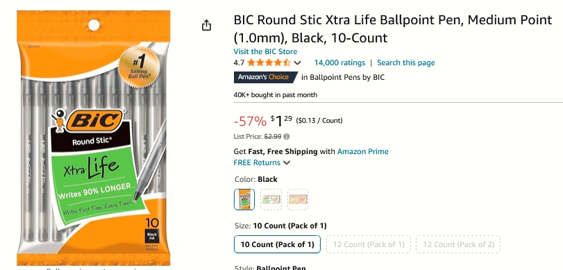Select the second unavailable color swatch
The image size is (563, 270).
tap(271, 199)
